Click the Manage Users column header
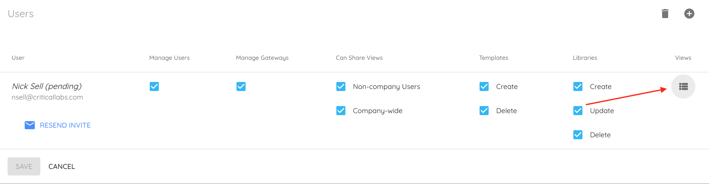Screen dimensions: 709x184 [x=169, y=58]
